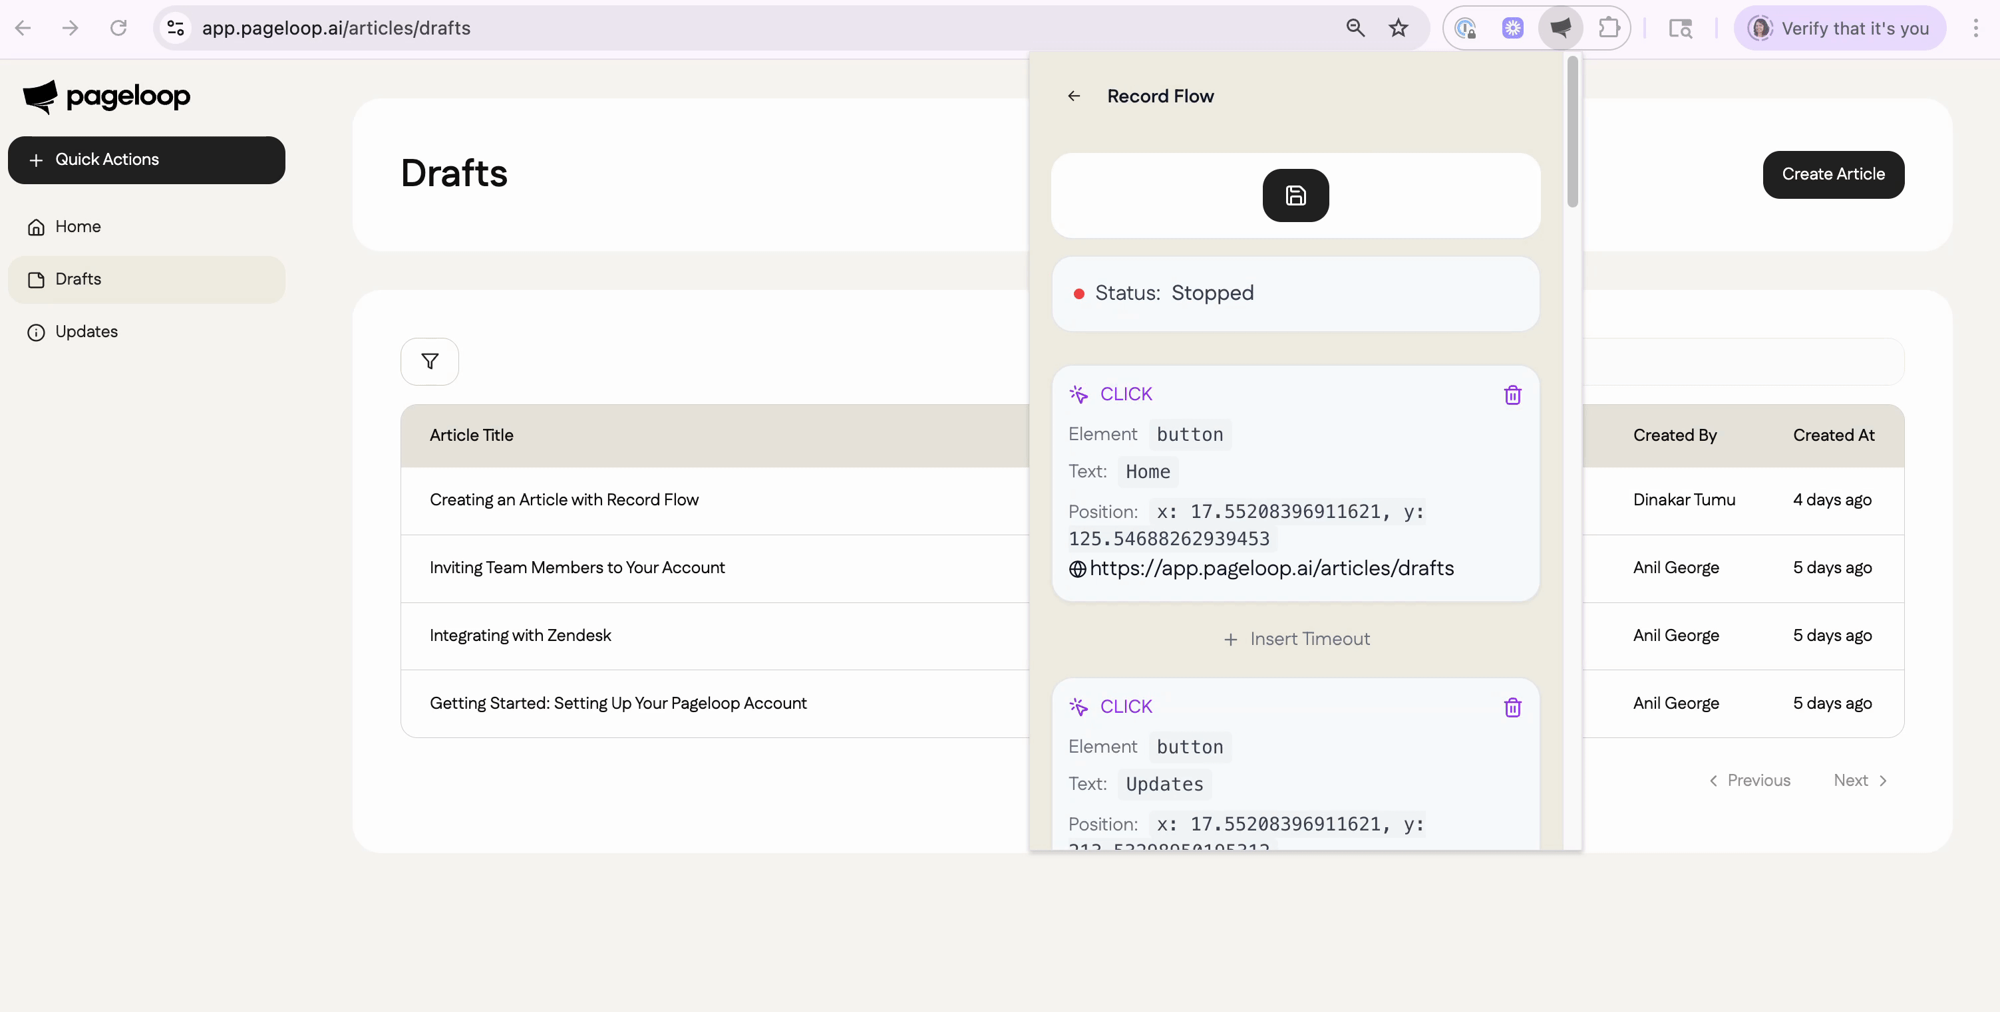Click the Create Article button
Image resolution: width=2000 pixels, height=1012 pixels.
coord(1833,175)
